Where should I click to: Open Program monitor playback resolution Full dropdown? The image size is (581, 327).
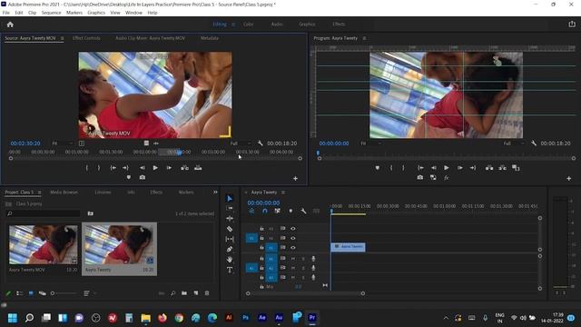514,144
